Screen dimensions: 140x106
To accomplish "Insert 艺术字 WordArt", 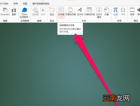I will (80, 11).
